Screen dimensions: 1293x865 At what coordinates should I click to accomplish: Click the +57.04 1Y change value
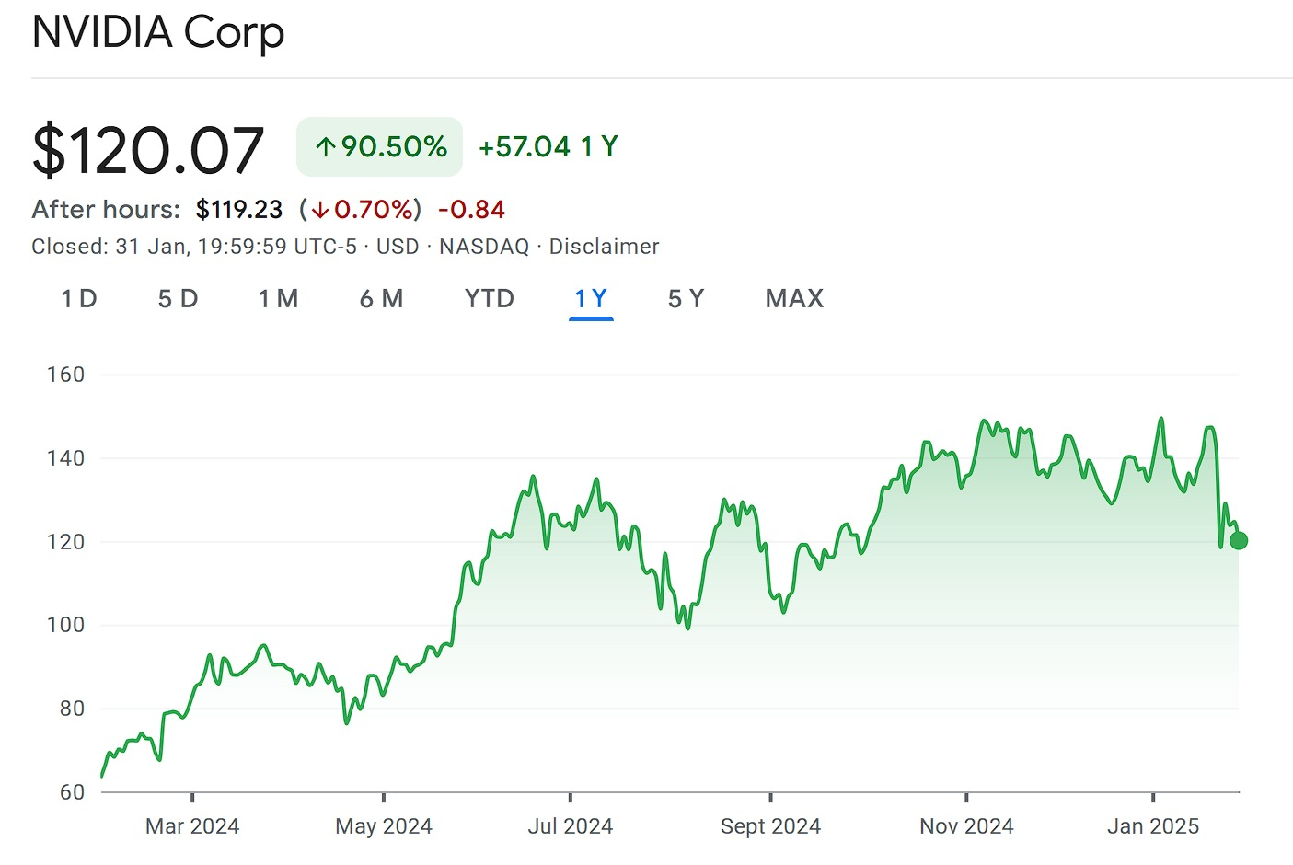[x=547, y=145]
